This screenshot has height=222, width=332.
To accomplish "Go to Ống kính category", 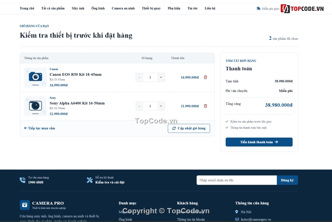I will tap(98, 8).
